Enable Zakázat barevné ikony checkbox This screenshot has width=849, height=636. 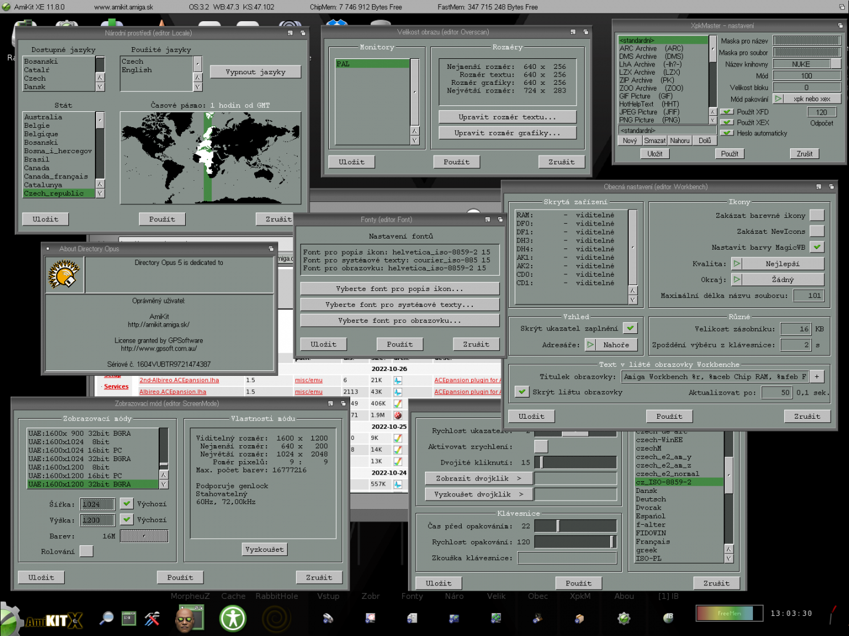click(817, 216)
